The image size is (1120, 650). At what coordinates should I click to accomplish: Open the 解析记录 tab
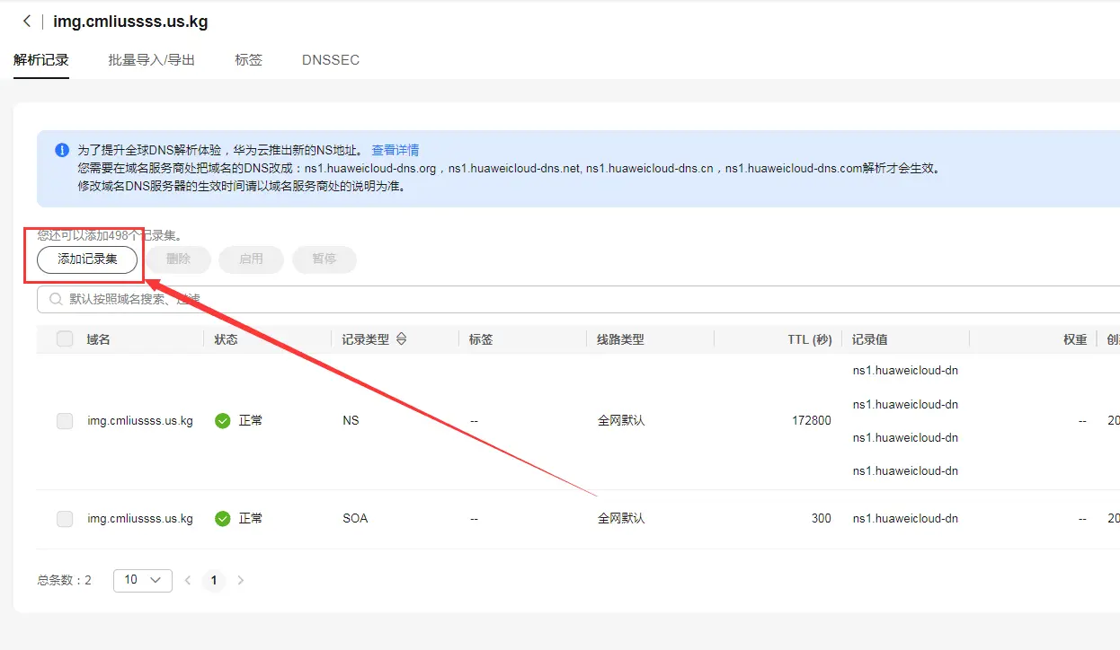point(41,60)
